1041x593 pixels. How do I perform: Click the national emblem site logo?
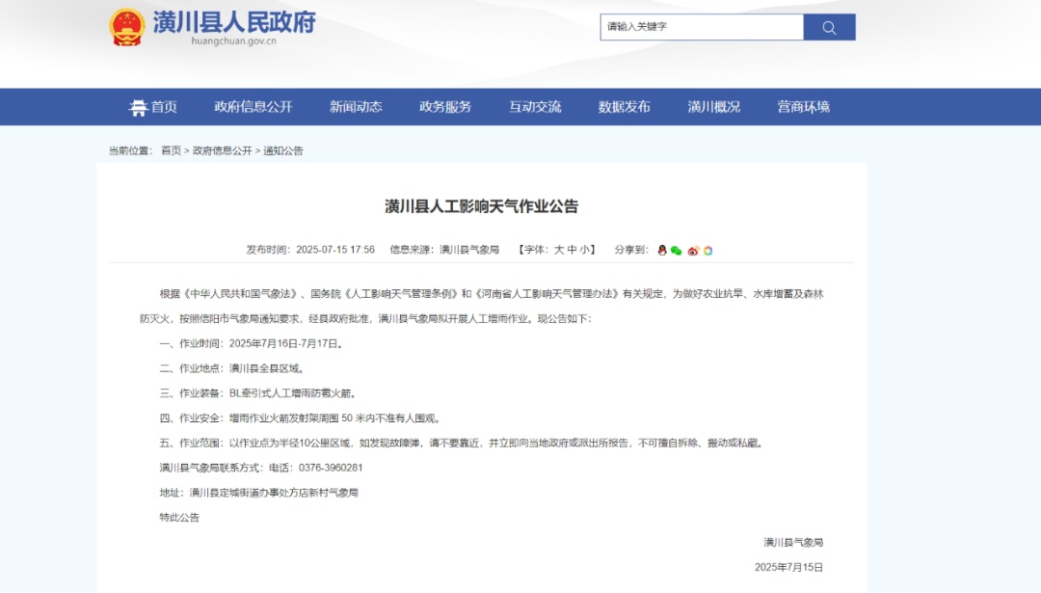(126, 25)
